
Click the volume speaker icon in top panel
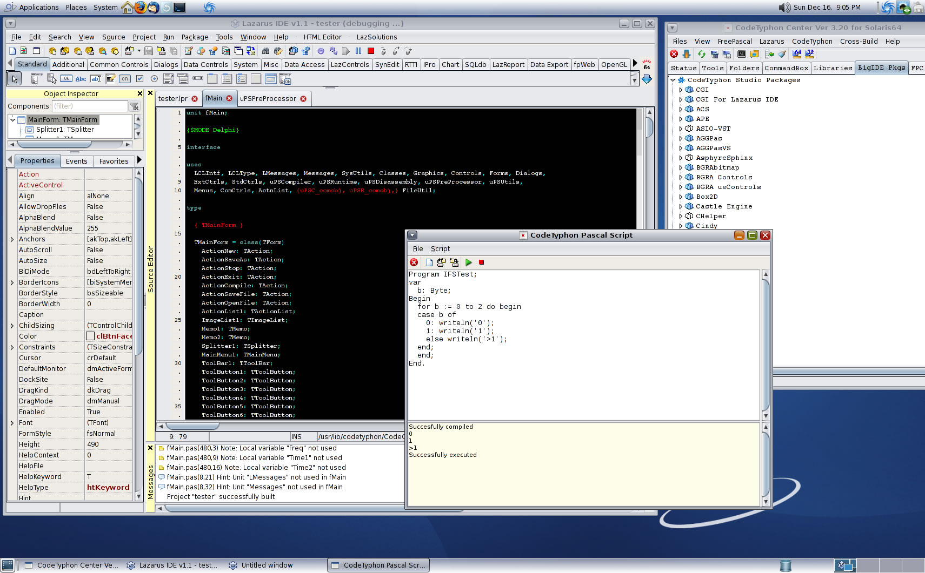point(784,8)
